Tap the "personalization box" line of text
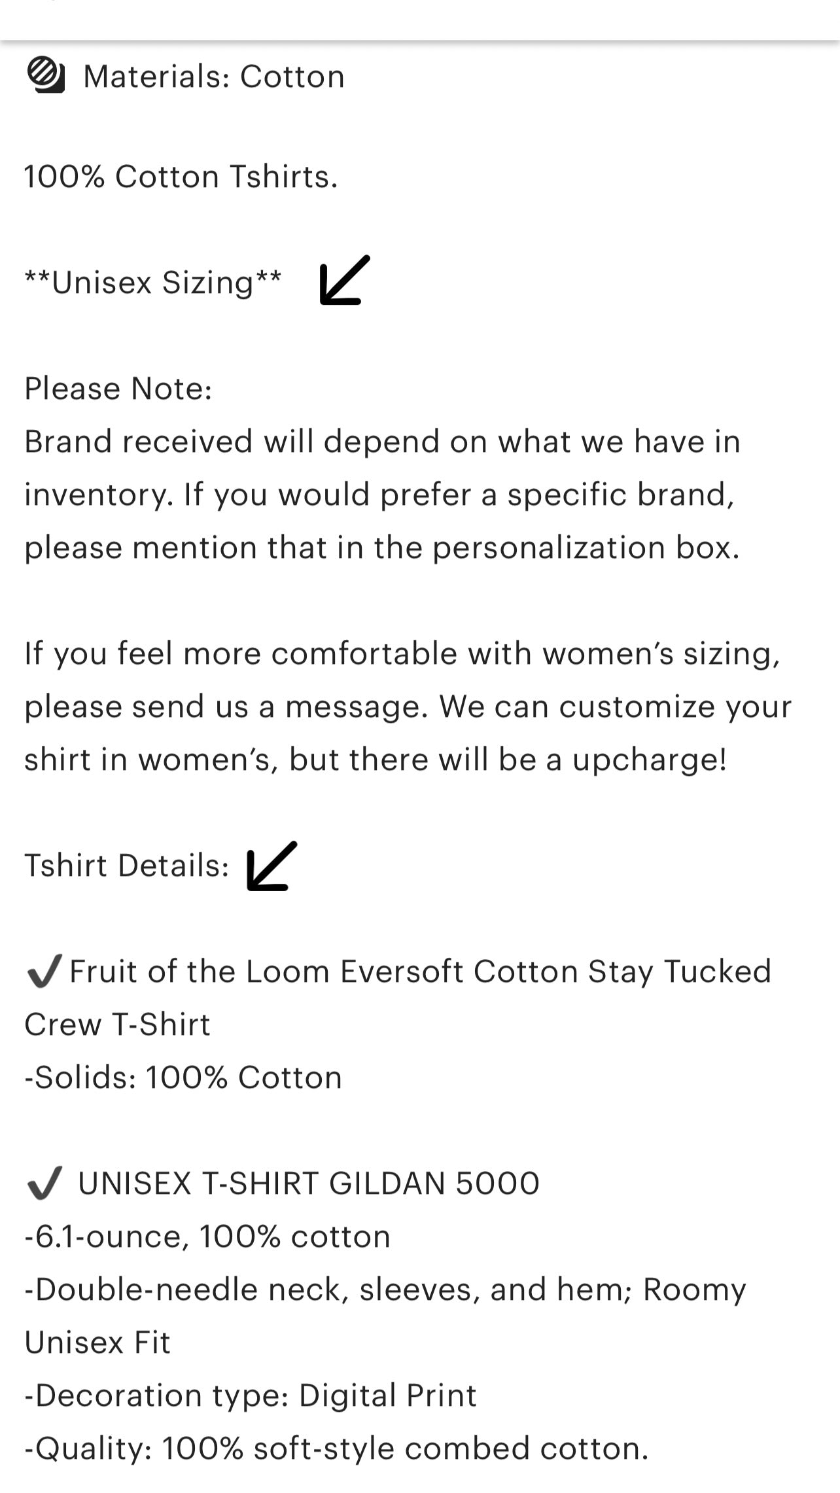The width and height of the screenshot is (840, 1493). click(x=382, y=548)
